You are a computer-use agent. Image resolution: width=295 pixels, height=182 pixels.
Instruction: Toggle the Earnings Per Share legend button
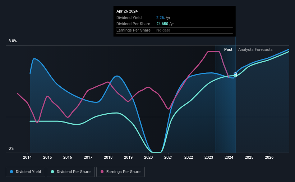click(120, 172)
